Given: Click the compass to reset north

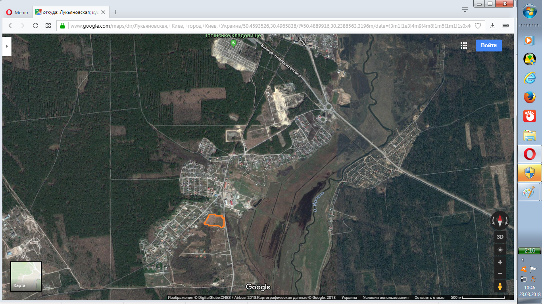Looking at the screenshot, I should [x=500, y=220].
